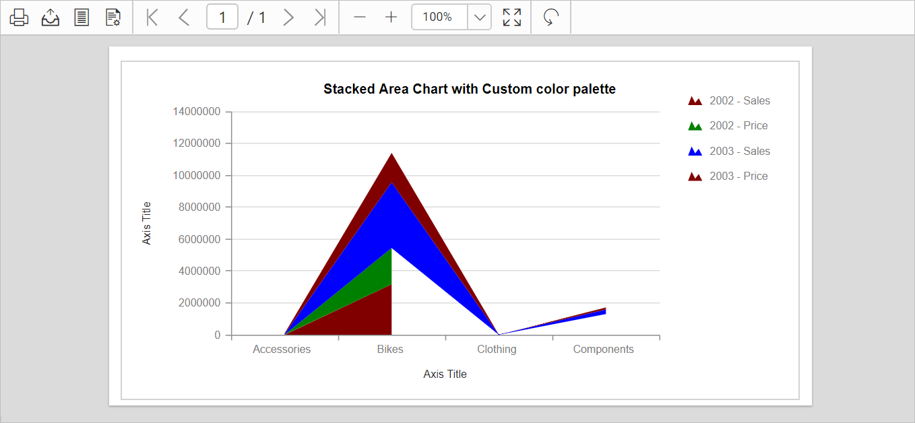915x423 pixels.
Task: Open the Export report icon
Action: point(50,17)
